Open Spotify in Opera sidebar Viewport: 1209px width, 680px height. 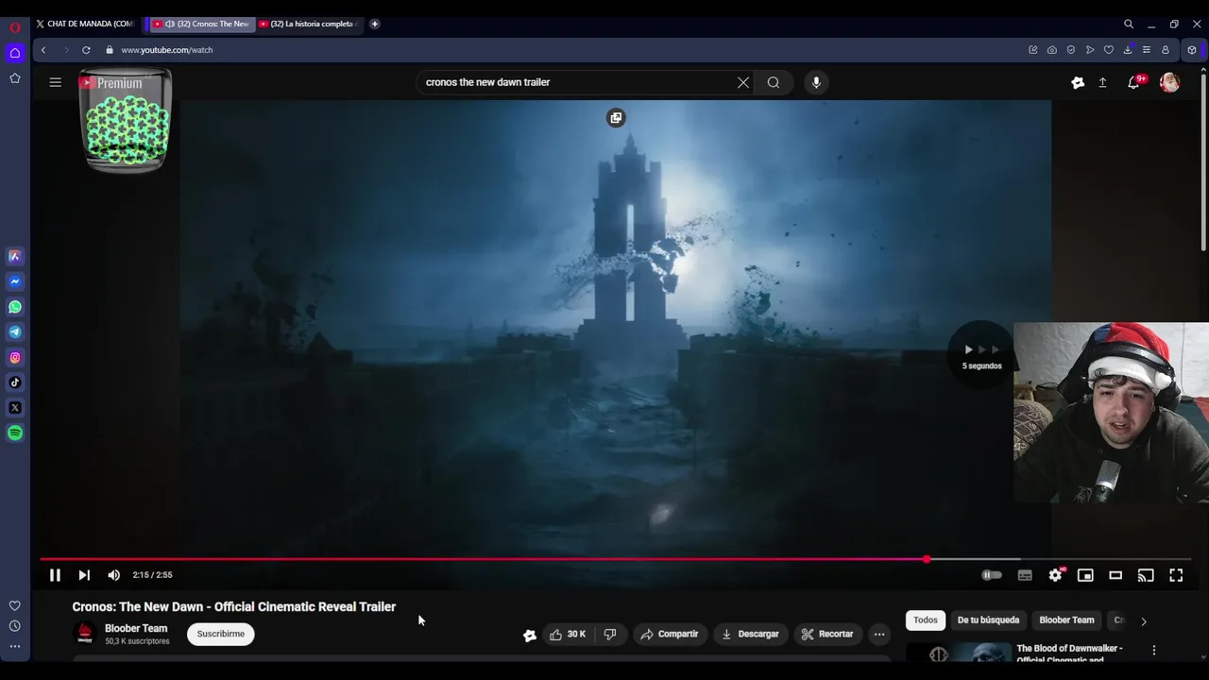tap(15, 433)
